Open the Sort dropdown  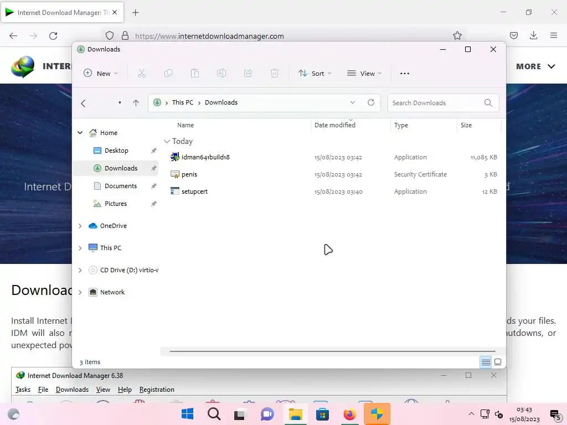click(315, 74)
